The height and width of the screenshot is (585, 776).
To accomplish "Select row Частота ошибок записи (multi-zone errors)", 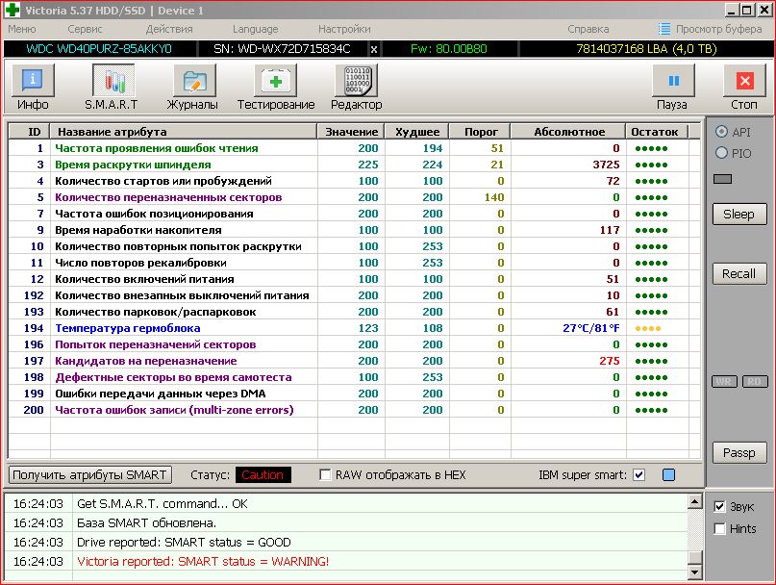I will pyautogui.click(x=354, y=410).
